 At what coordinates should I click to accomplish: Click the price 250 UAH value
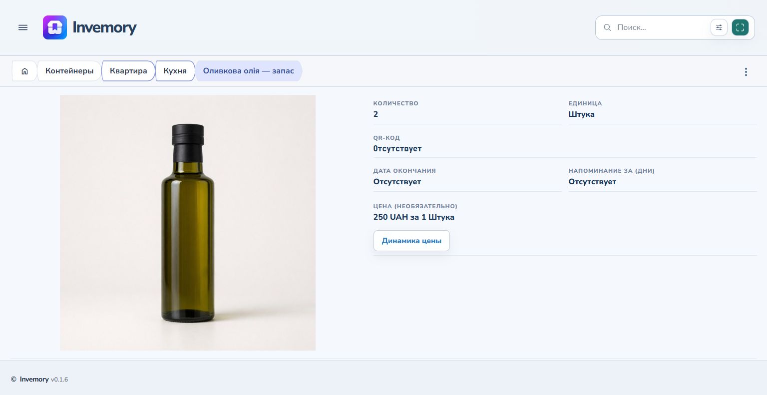413,217
